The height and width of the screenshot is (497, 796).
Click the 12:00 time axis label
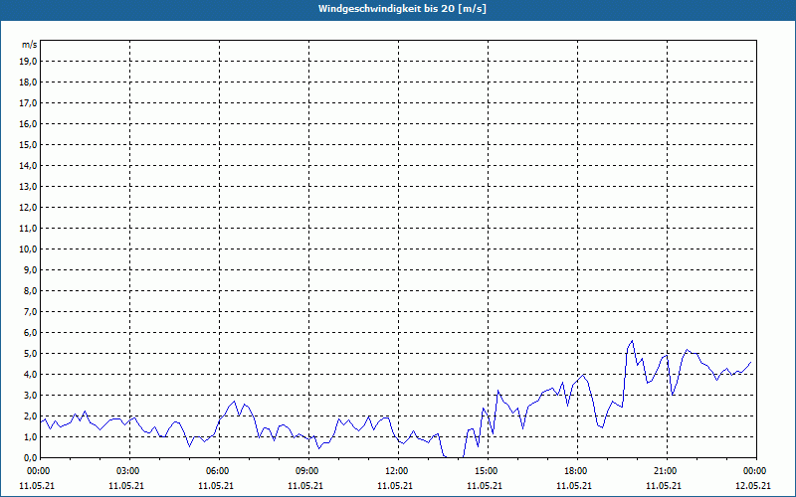click(x=398, y=471)
